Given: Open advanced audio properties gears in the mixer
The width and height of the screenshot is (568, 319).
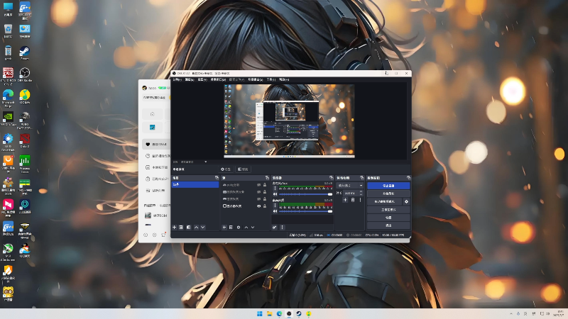Looking at the screenshot, I should [x=275, y=227].
